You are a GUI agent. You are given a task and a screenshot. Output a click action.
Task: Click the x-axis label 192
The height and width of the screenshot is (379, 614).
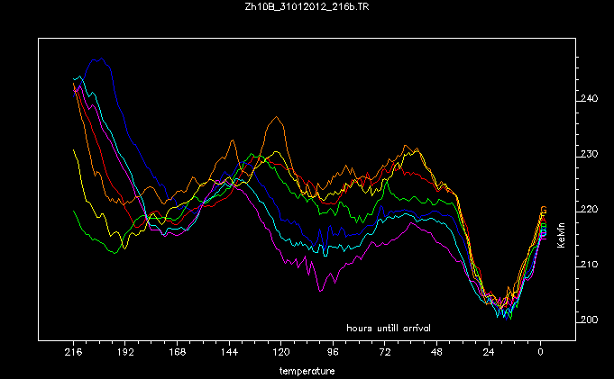[125, 352]
